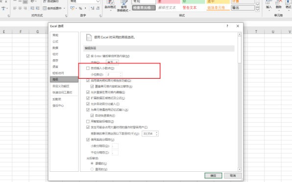Enable zoom on roll with IntelliMouse checkbox
The image size is (292, 182).
[88, 121]
